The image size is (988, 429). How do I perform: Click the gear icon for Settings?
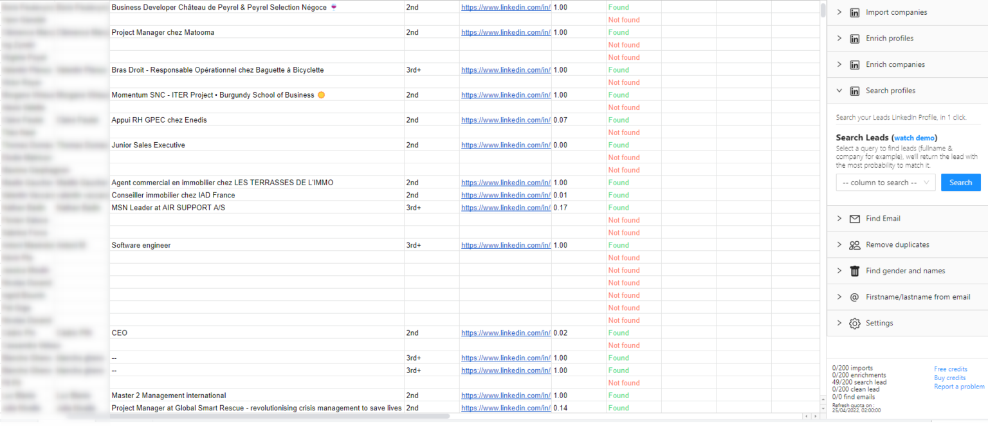pos(855,324)
